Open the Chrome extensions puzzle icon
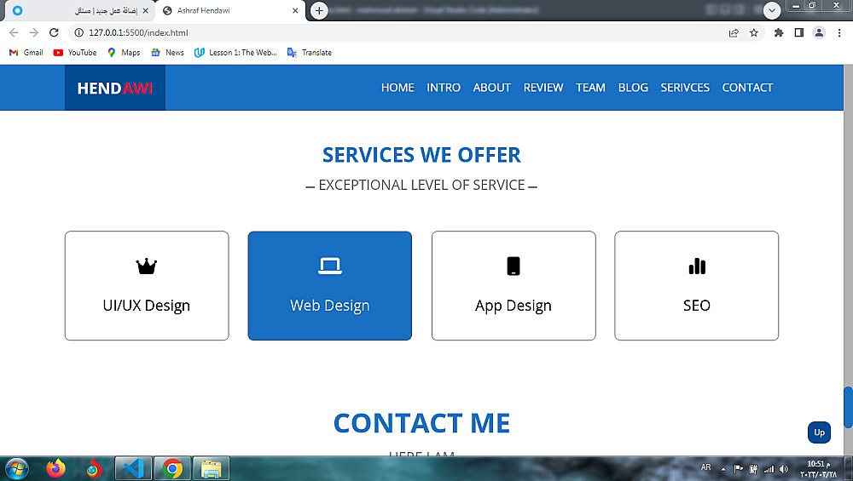 click(x=779, y=32)
